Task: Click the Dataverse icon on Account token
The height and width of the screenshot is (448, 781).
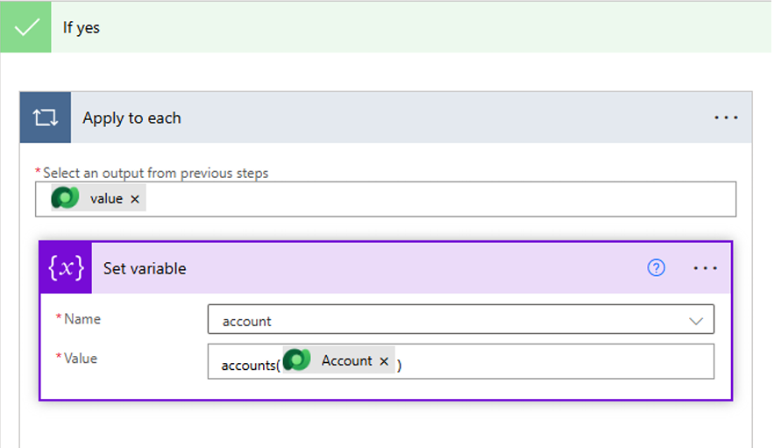Action: click(x=297, y=360)
